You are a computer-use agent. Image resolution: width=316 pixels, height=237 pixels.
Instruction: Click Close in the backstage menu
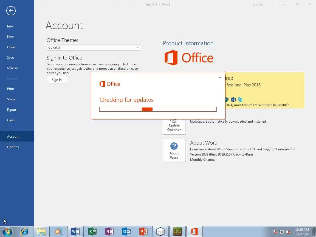click(x=11, y=120)
